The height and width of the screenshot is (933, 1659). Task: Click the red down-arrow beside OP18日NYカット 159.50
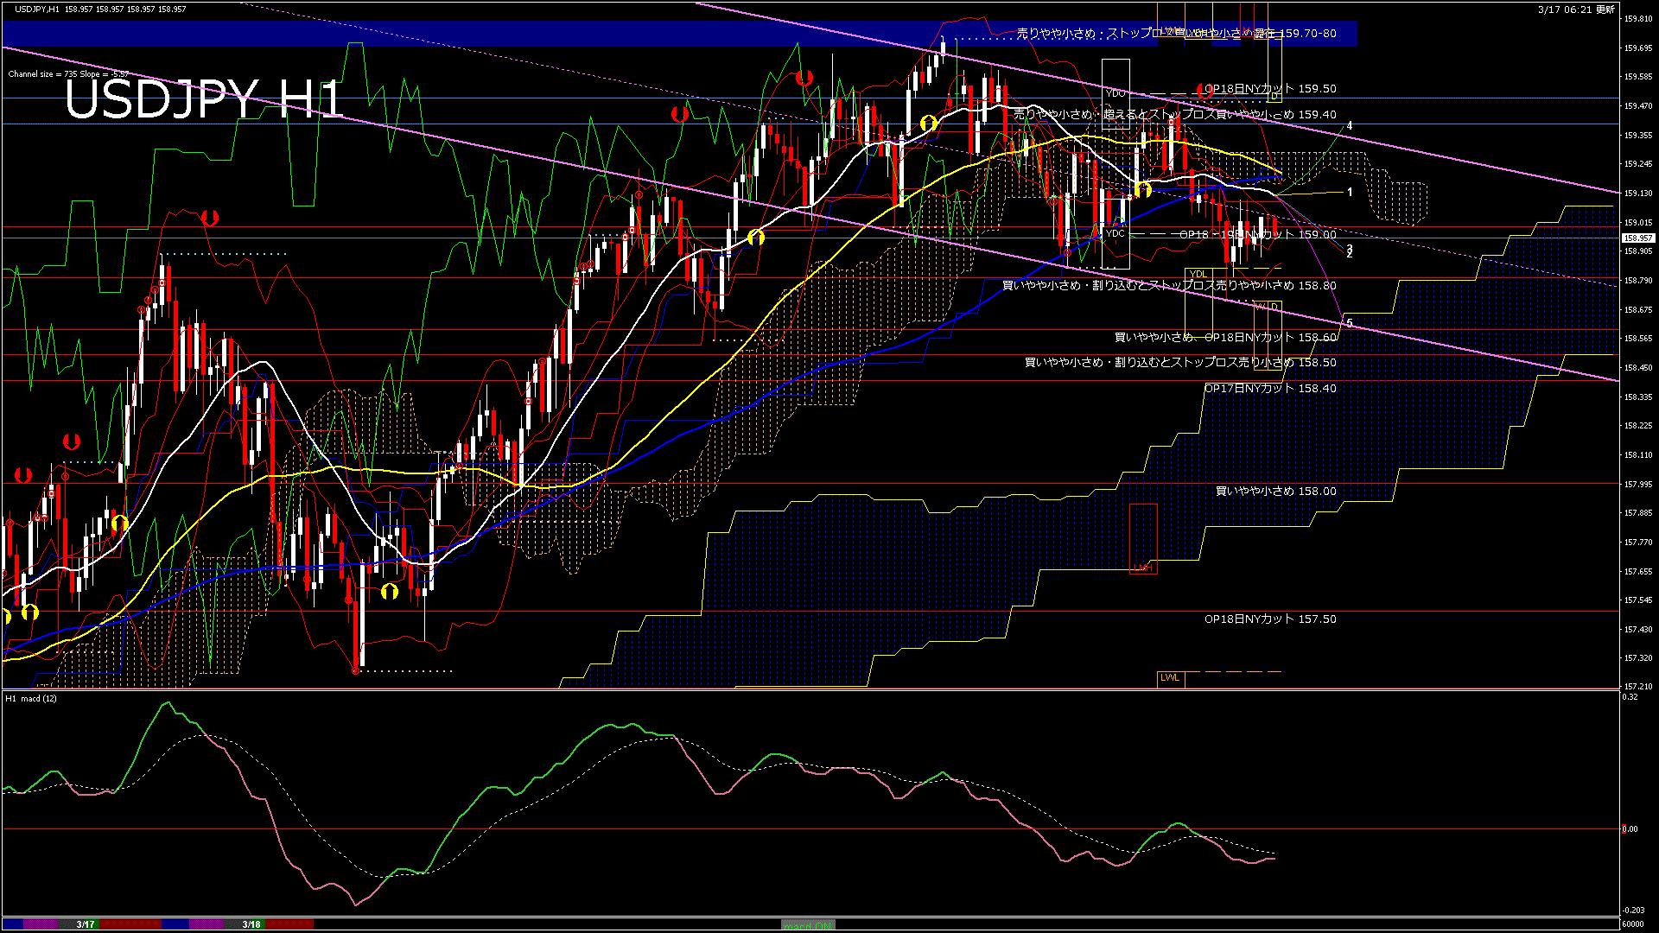pyautogui.click(x=1205, y=89)
